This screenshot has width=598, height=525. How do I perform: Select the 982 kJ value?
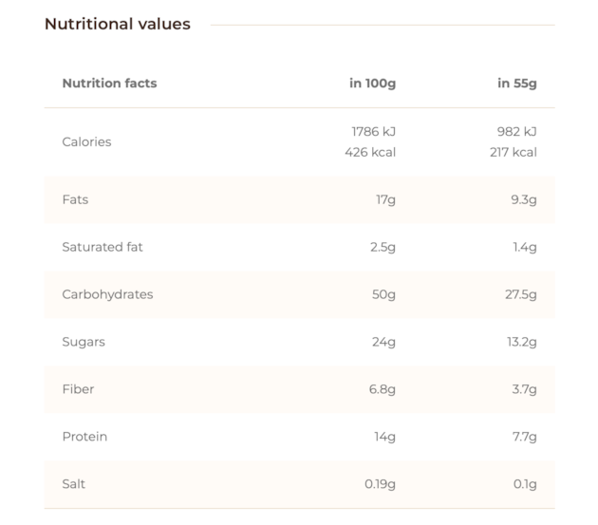click(x=516, y=132)
